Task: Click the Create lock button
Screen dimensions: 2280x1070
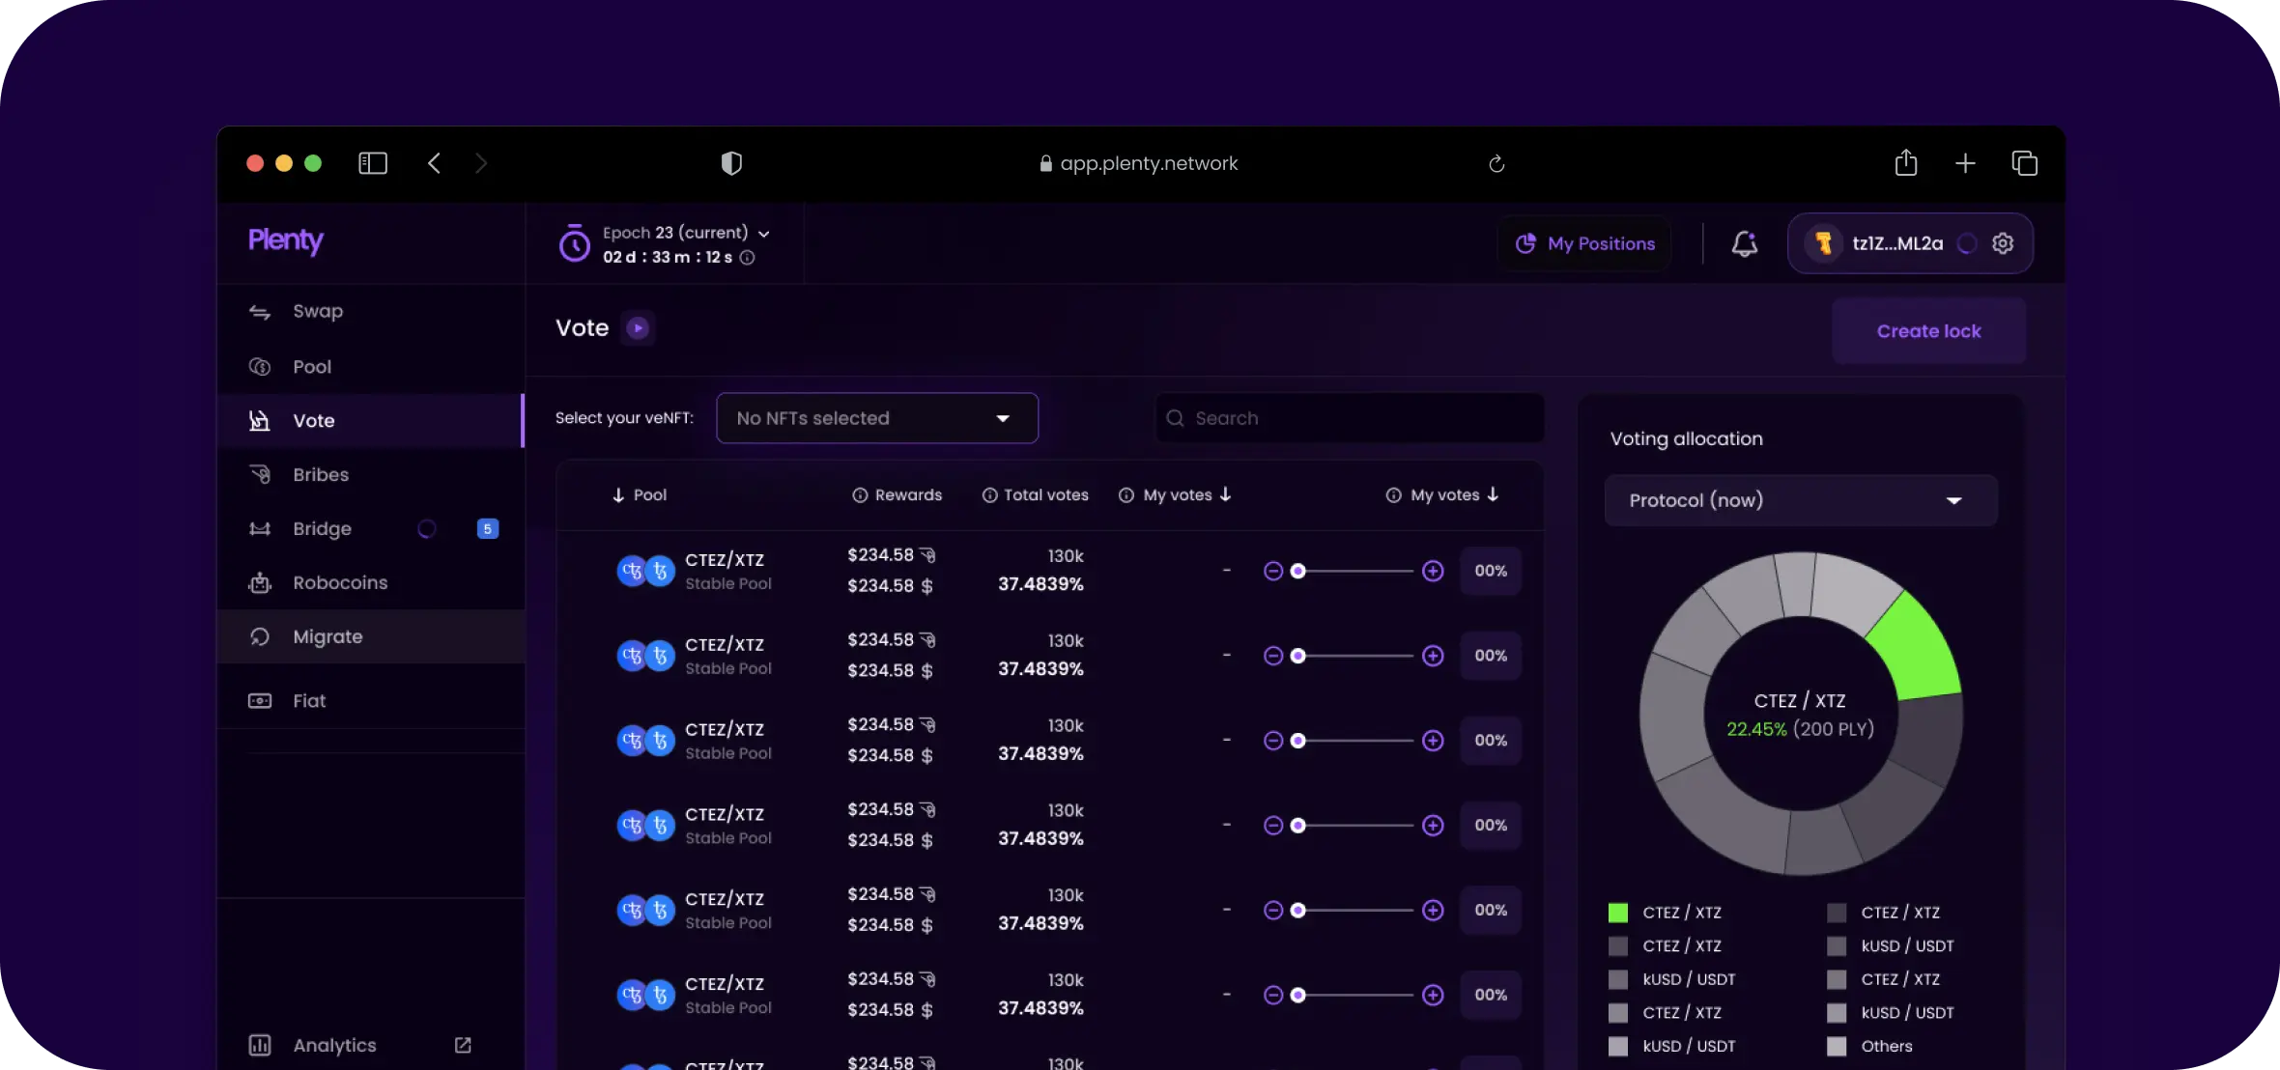Action: (x=1928, y=330)
